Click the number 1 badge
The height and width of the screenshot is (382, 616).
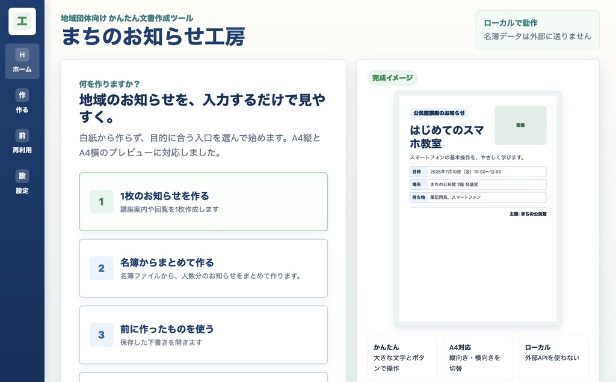(x=101, y=202)
